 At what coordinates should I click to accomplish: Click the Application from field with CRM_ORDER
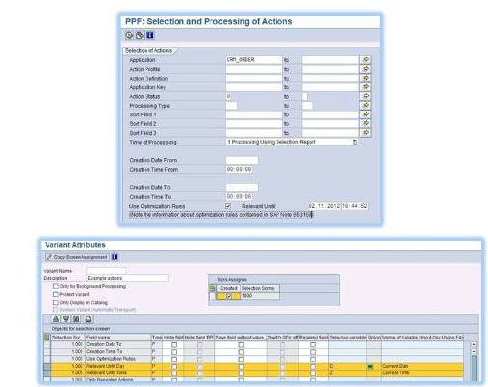254,60
